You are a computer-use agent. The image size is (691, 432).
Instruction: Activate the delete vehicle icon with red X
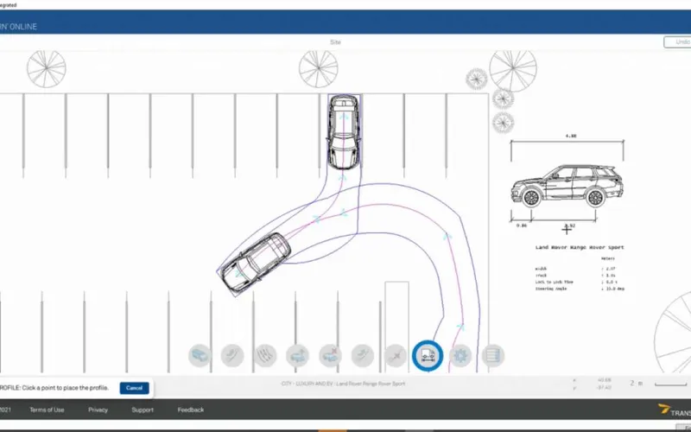(x=330, y=355)
